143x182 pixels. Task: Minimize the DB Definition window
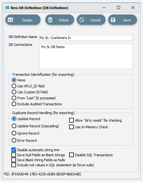tap(104, 8)
